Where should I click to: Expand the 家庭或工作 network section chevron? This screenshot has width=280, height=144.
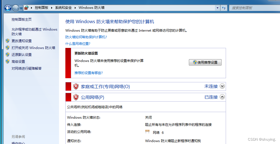(222, 86)
